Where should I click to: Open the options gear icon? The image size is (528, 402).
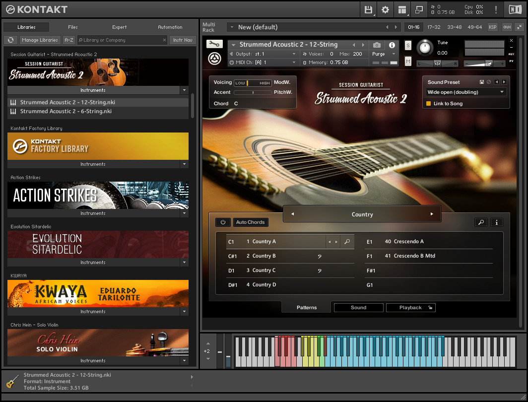click(x=385, y=9)
